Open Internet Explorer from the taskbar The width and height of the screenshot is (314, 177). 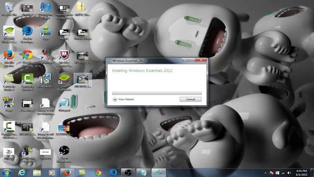point(22,173)
